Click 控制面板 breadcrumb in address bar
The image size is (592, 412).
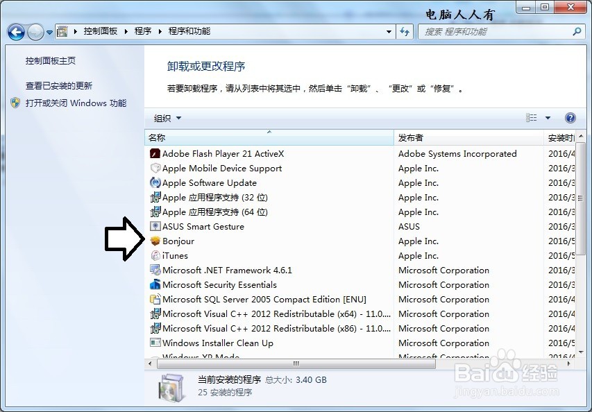pos(101,31)
